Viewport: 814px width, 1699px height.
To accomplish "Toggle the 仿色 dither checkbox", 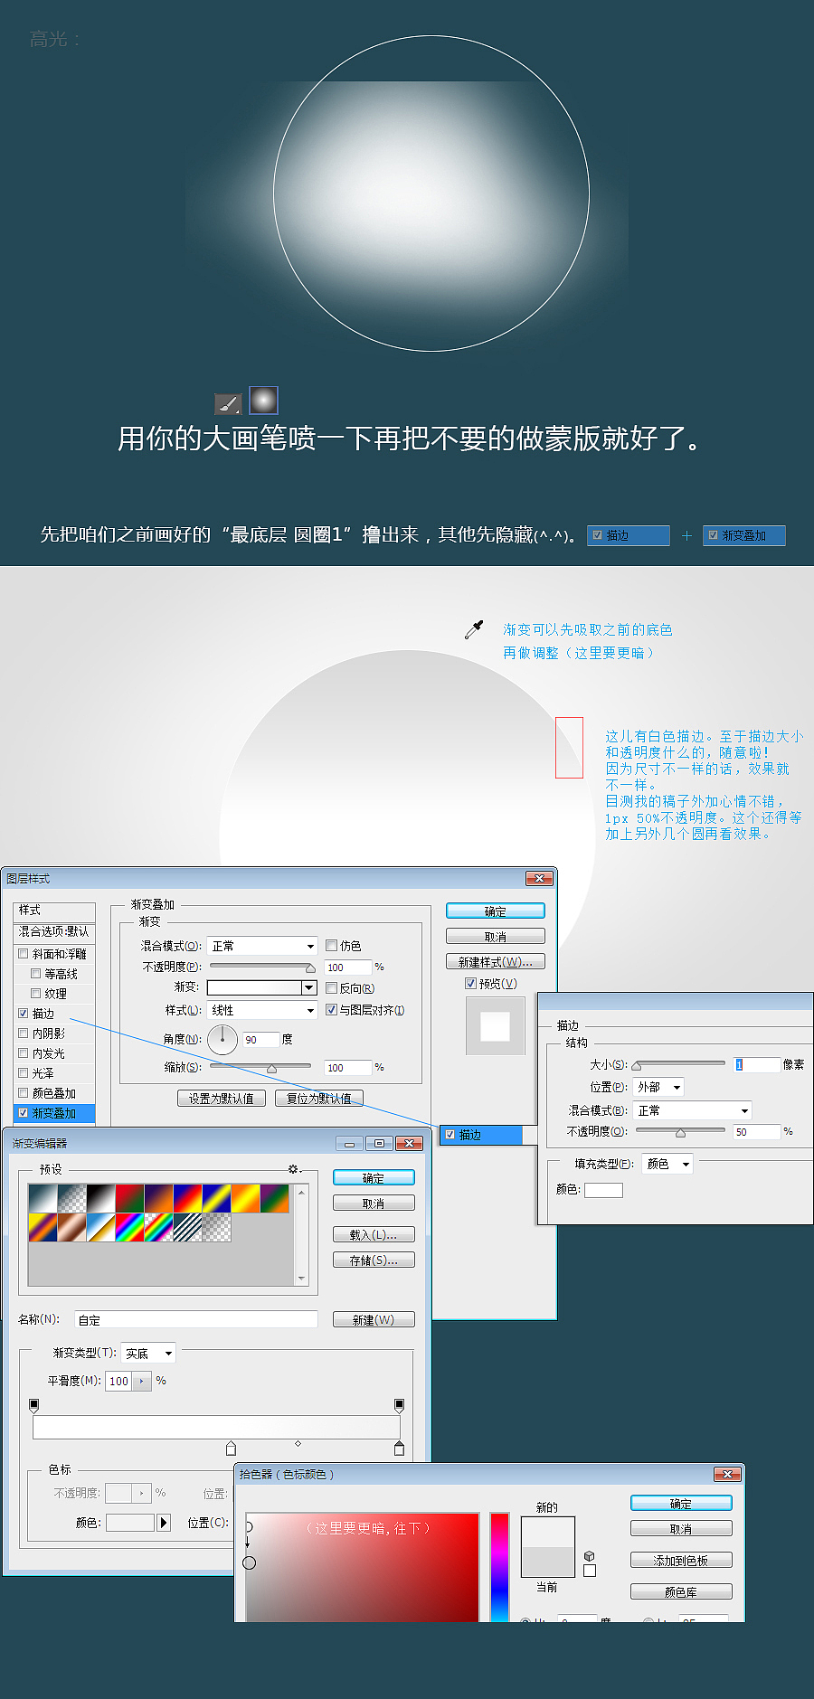I will click(x=332, y=946).
